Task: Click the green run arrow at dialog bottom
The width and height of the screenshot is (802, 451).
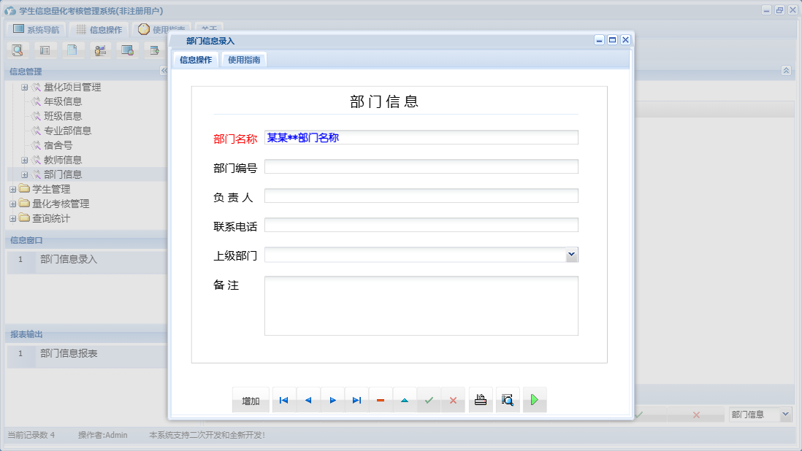Action: click(x=535, y=399)
